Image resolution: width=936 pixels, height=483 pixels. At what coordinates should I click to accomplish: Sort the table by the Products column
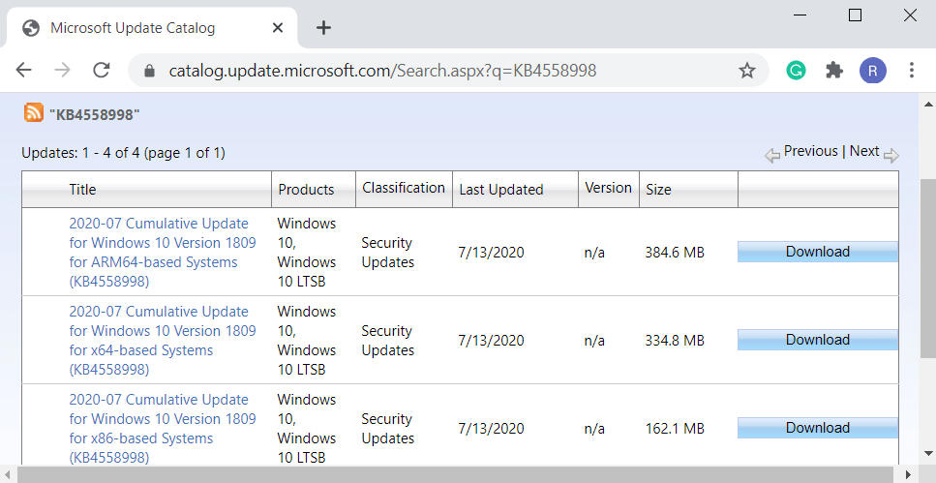306,190
